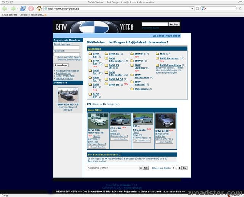Tick Leuchtkasten checkbox for E52 - Z8roadster
The height and width of the screenshot is (197, 244).
pos(134,141)
